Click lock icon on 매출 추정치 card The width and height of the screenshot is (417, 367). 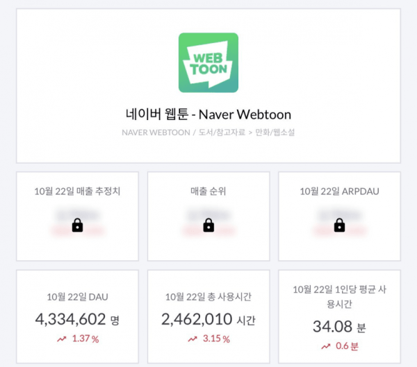tap(77, 225)
